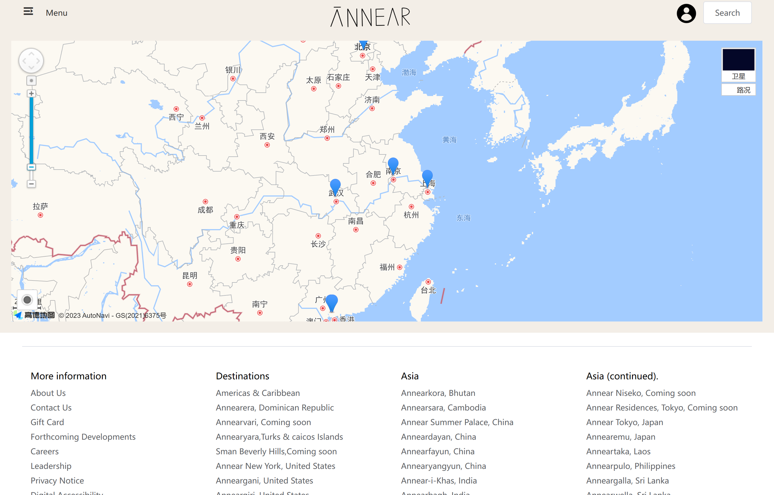Click the 昆明 city marker dot
This screenshot has height=495, width=774.
[x=190, y=284]
